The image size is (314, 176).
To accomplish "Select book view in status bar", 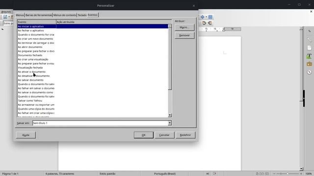I will click(x=267, y=174).
